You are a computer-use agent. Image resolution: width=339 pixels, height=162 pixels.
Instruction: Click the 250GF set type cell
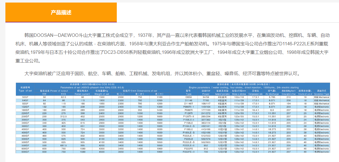(25, 116)
